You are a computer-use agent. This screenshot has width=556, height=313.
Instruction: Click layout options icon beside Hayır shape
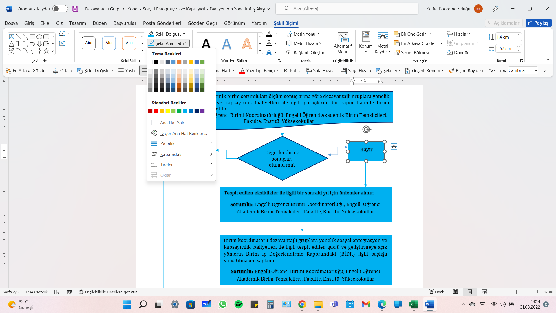[394, 147]
